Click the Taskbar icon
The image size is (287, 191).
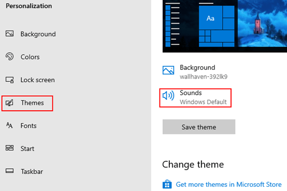pos(9,171)
